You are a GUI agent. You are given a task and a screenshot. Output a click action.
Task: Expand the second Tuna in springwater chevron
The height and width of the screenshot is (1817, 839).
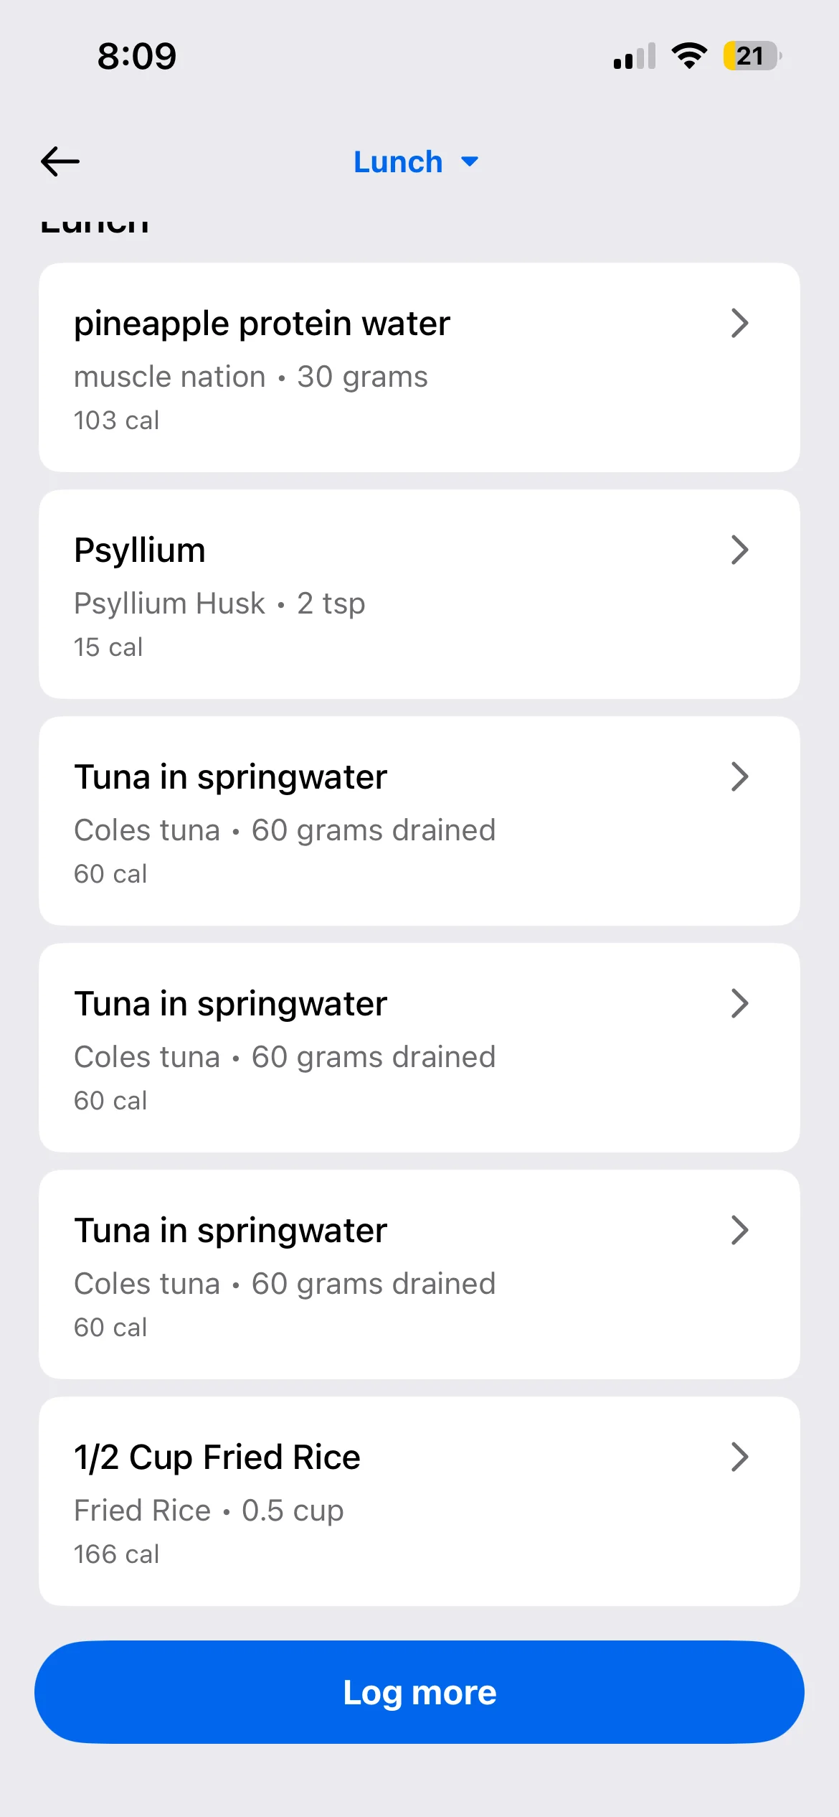click(x=739, y=1003)
